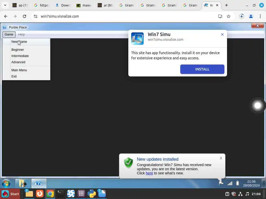Screen dimensions: 266x199
Task: Choose Intermediate difficulty
Action: [26, 56]
